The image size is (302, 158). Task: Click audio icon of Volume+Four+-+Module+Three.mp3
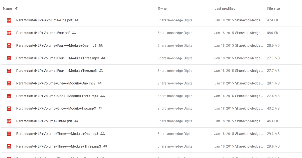tap(9, 58)
